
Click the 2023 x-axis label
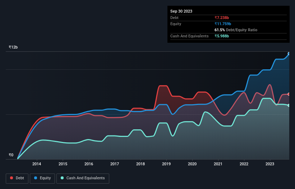click(x=270, y=164)
